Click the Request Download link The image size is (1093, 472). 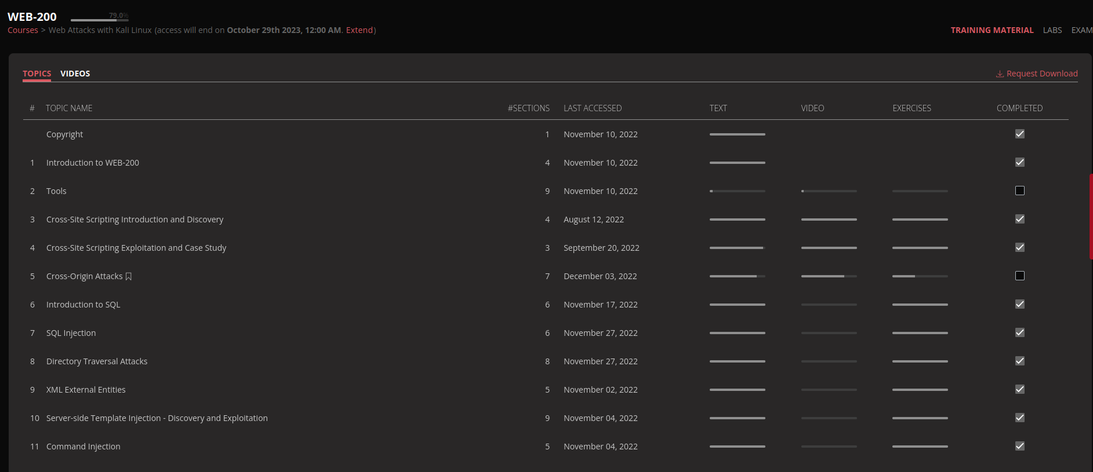tap(1037, 74)
